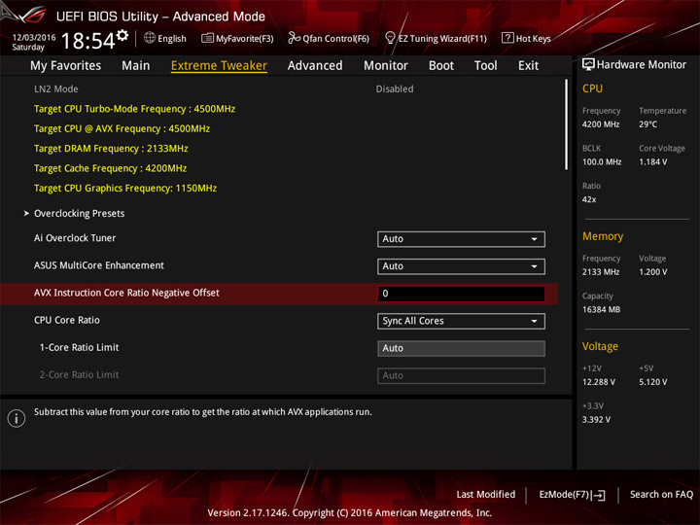Click the Hardware Monitor screen icon
The width and height of the screenshot is (700, 525).
coord(588,65)
